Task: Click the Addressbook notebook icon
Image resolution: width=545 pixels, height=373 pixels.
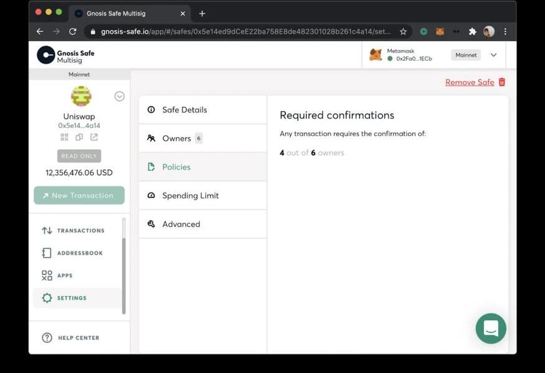Action: [x=47, y=253]
